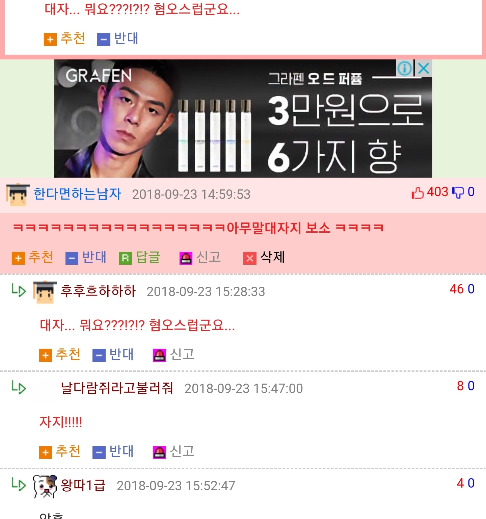The height and width of the screenshot is (519, 486).
Task: Report 한다면하는남자's comment with 신고
Action: [x=200, y=258]
